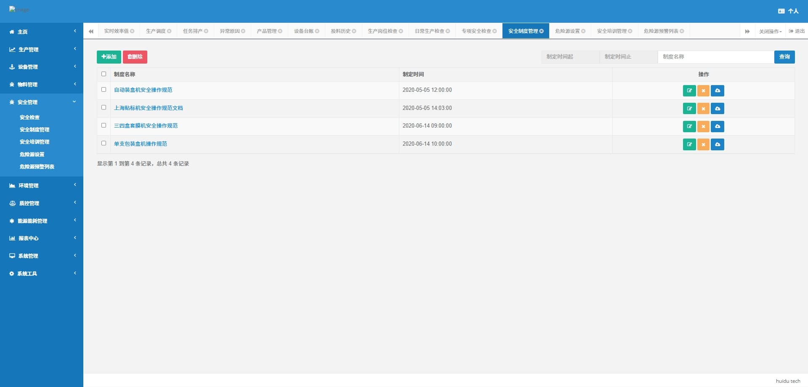The height and width of the screenshot is (387, 808).
Task: Open 安全培训管理 in the sidebar
Action: [x=35, y=142]
